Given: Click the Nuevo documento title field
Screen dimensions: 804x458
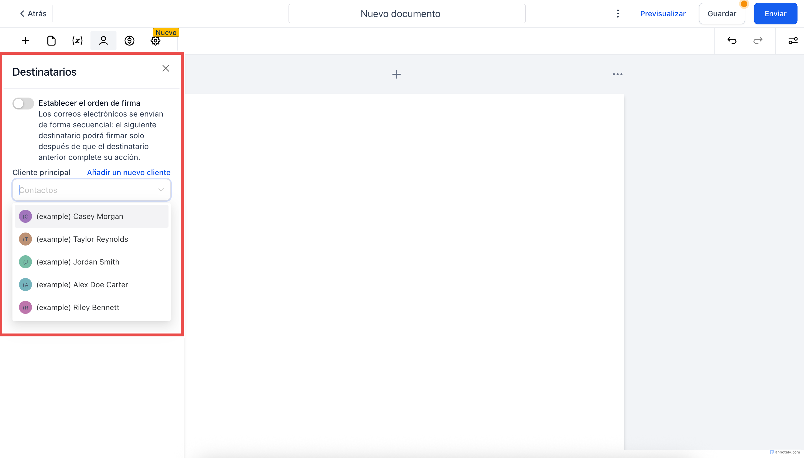Looking at the screenshot, I should tap(407, 14).
